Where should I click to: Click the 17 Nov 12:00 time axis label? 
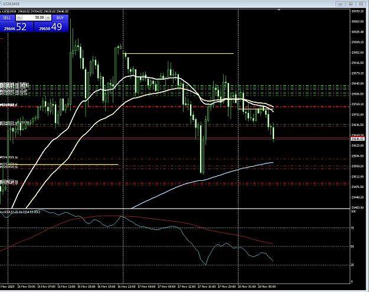pyautogui.click(x=187, y=287)
